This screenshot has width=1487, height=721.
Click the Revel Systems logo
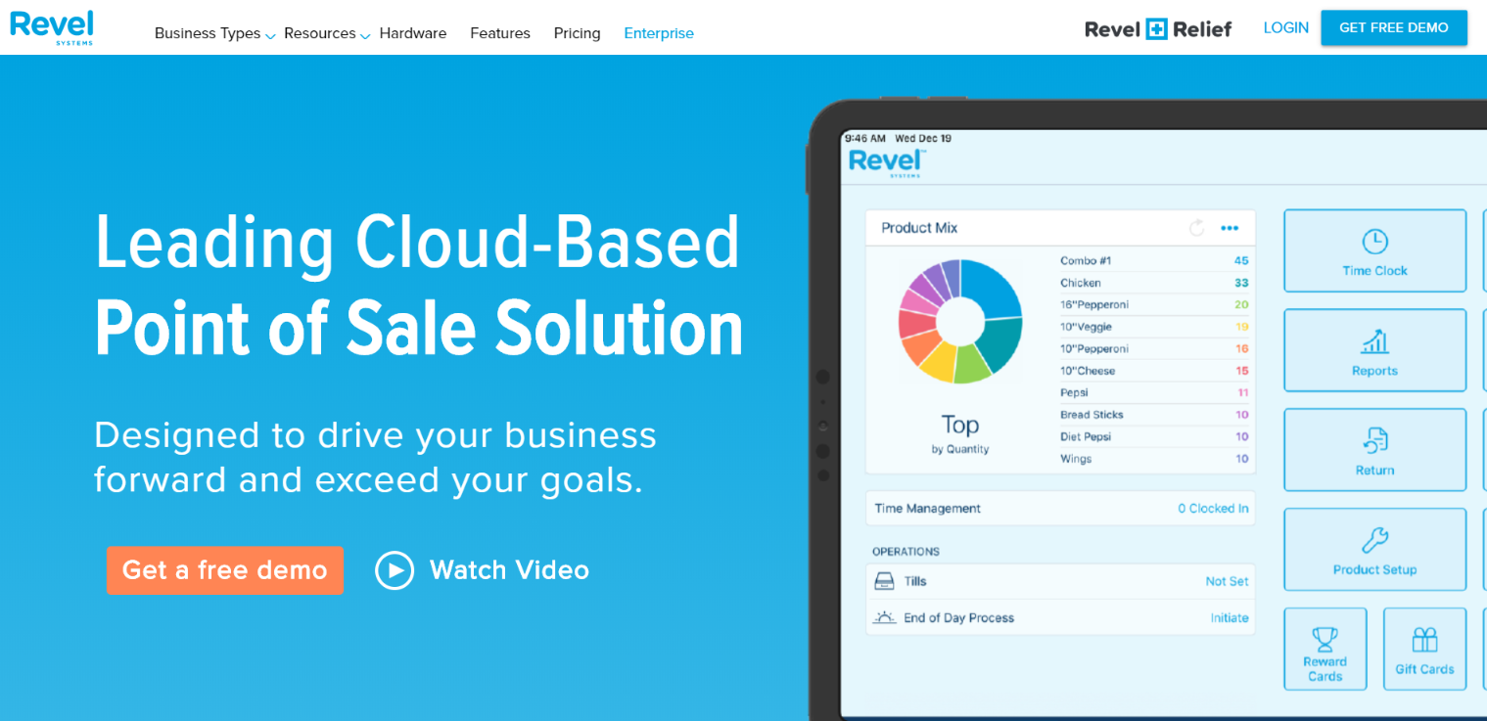coord(52,26)
